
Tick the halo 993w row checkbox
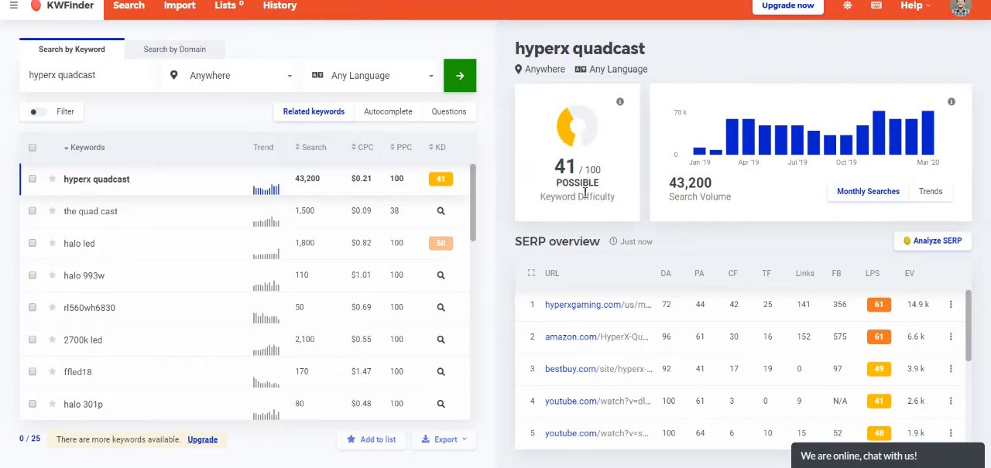[x=33, y=275]
